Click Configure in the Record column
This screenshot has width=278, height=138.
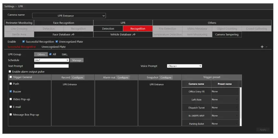click(78, 77)
